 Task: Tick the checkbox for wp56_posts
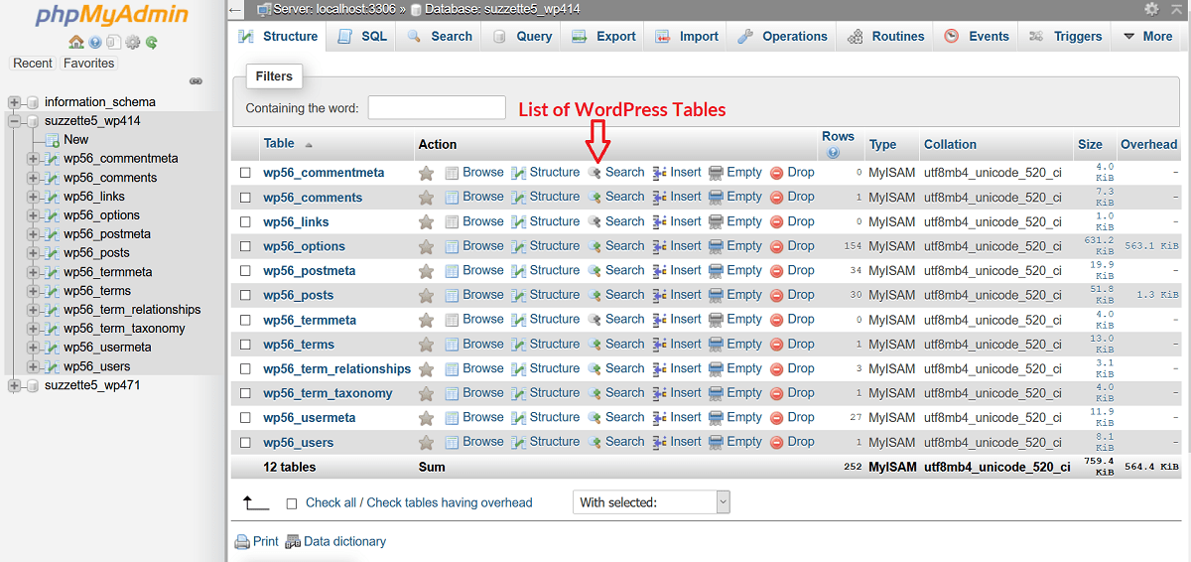pos(245,295)
